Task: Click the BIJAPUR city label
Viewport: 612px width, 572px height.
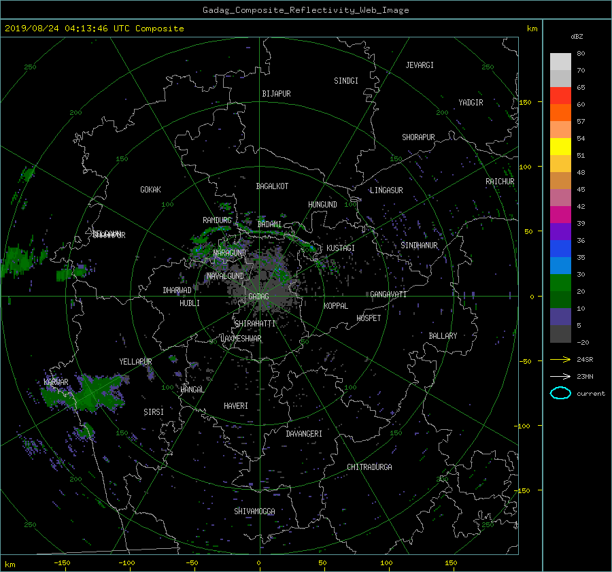Action: pos(276,94)
